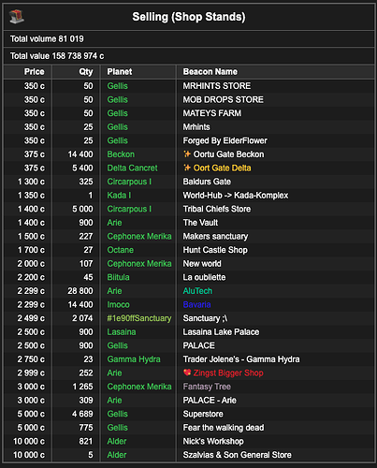Open the MATEYS FARM beacon

(x=212, y=113)
